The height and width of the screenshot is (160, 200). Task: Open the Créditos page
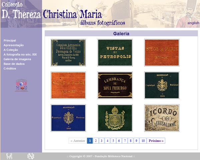[x=10, y=69]
